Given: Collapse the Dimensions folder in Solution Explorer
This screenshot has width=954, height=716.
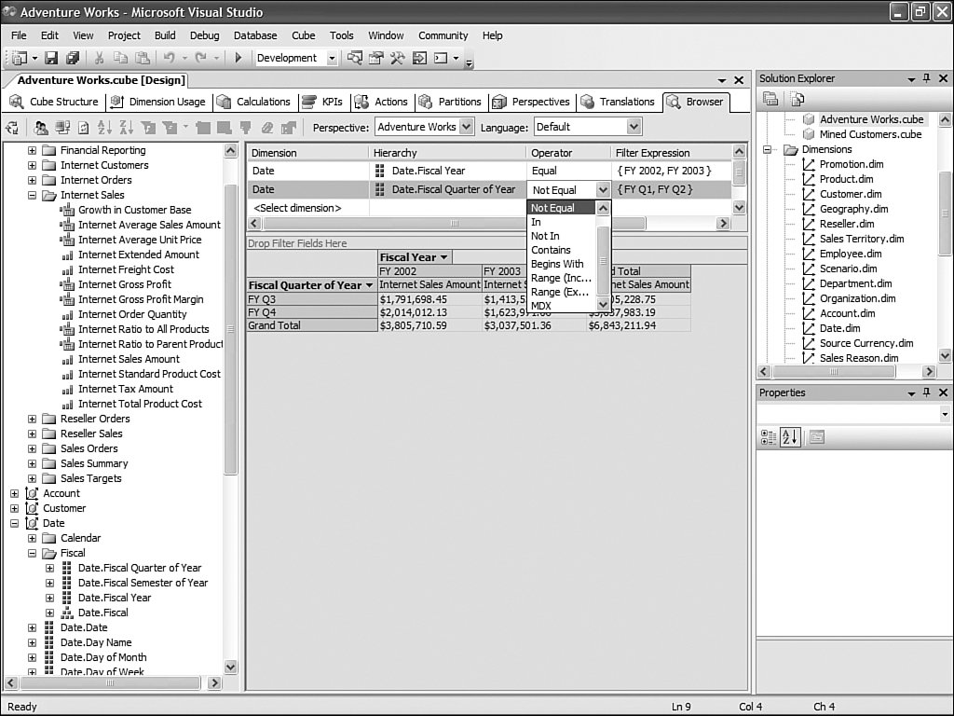Looking at the screenshot, I should pos(768,150).
